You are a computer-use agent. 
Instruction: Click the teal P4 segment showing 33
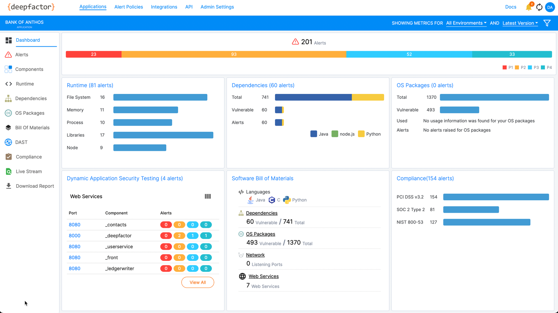tap(512, 54)
